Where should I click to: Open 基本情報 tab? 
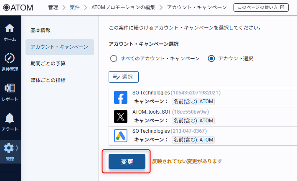point(41,30)
